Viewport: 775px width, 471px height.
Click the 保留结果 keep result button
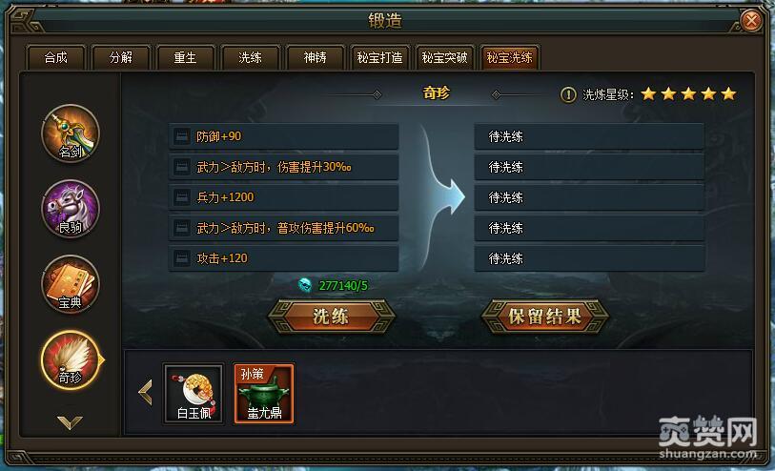click(544, 317)
